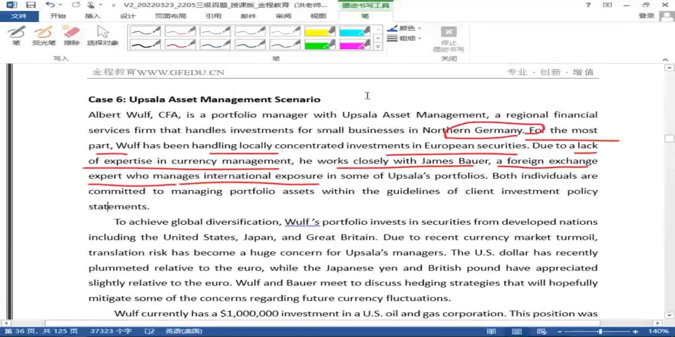Image resolution: width=675 pixels, height=337 pixels.
Task: Click the Undo arrow in quick access toolbar
Action: point(49,5)
